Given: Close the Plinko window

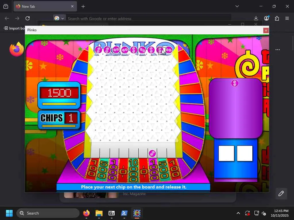Looking at the screenshot, I should pos(266,30).
